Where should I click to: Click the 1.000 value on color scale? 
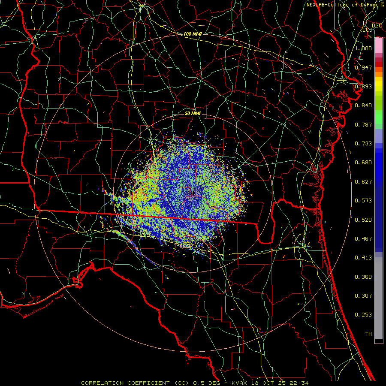point(363,48)
